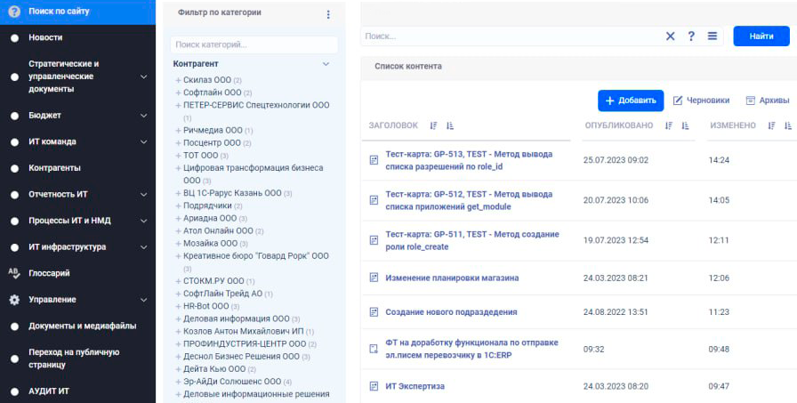797x403 pixels.
Task: Click the published date 25.07.2023 09:02
Action: point(616,160)
